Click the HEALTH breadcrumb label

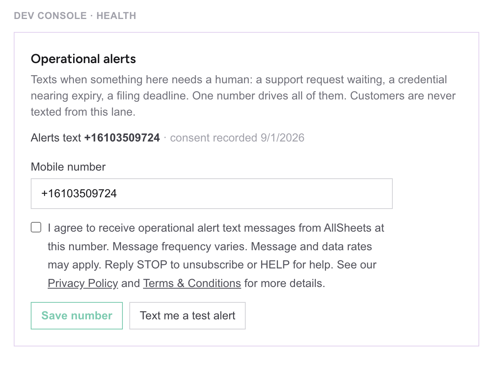(x=116, y=16)
